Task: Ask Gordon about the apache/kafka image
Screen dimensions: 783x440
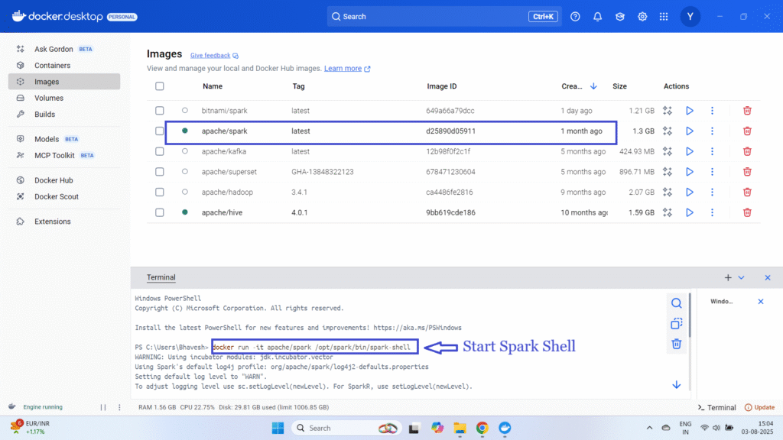Action: tap(667, 152)
